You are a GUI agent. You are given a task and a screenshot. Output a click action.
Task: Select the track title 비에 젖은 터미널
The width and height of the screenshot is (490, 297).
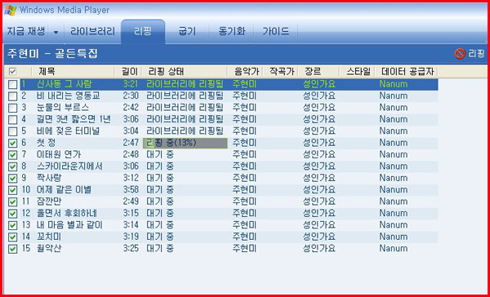click(x=68, y=131)
